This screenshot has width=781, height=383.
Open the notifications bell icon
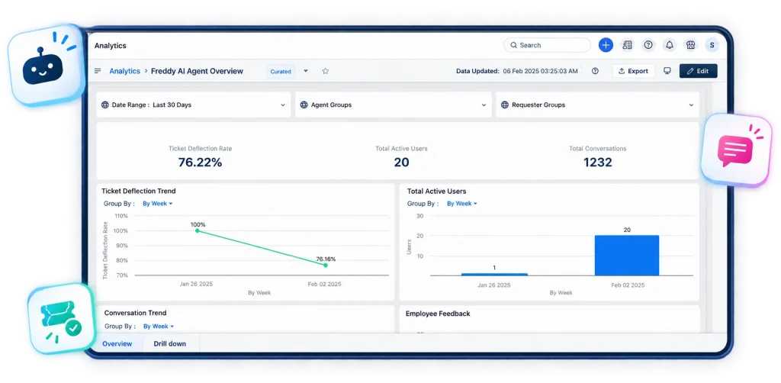[x=670, y=45]
